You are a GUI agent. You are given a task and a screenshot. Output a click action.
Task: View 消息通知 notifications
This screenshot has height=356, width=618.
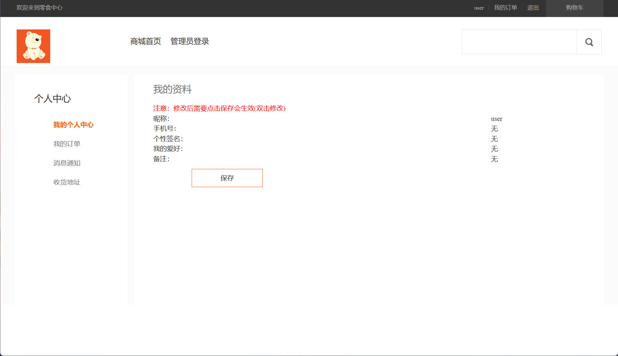(67, 163)
